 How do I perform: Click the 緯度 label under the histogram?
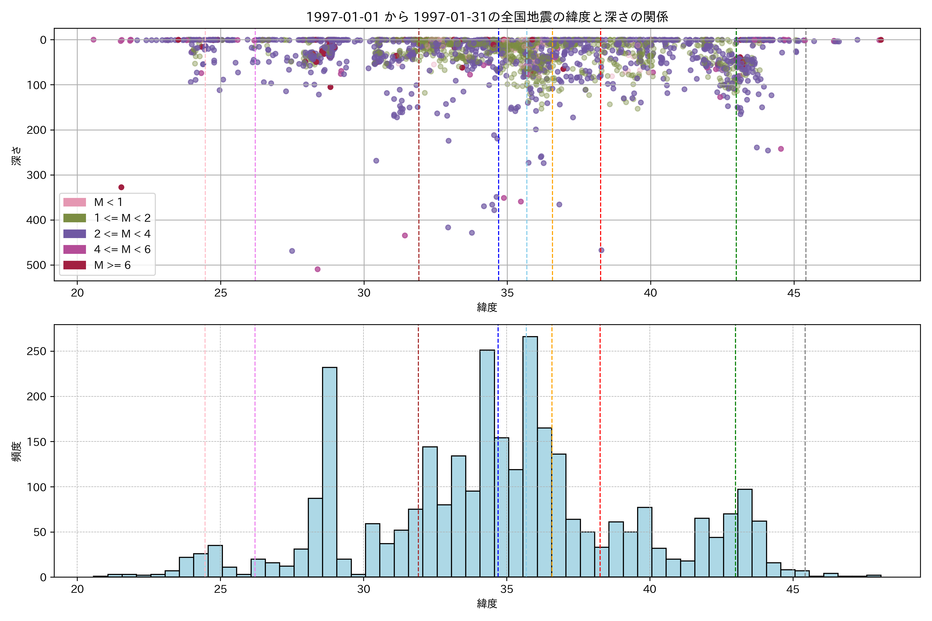click(x=487, y=604)
